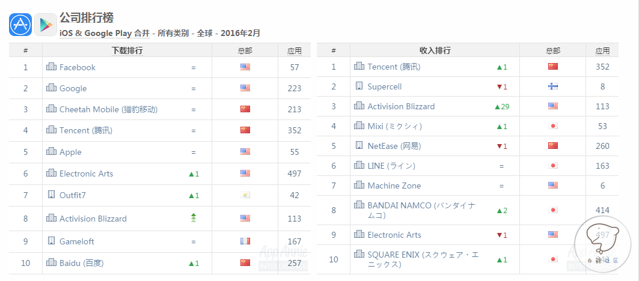Viewport: 639px width, 281px height.
Task: Click the 应用 header in the revenue table
Action: click(x=602, y=50)
